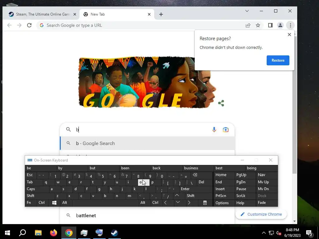The image size is (319, 239).
Task: Open Customize Chrome
Action: tap(261, 214)
